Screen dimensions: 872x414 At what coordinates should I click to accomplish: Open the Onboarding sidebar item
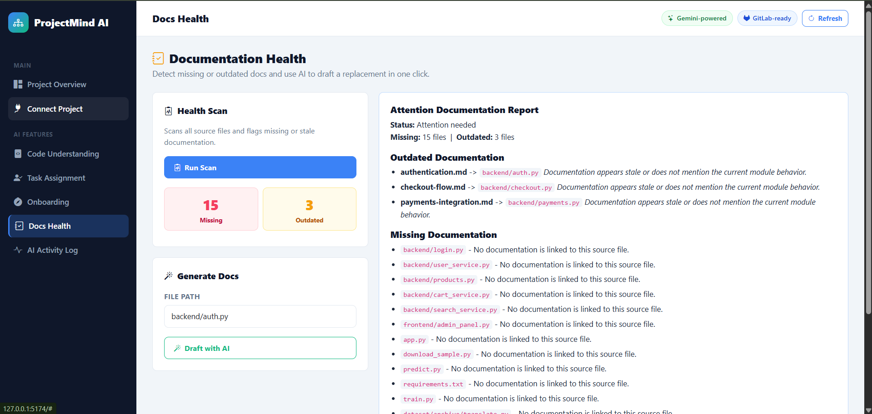pos(68,202)
